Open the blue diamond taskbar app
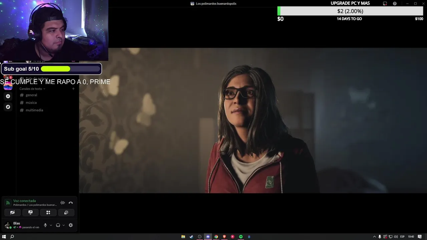Viewport: 427px width, 240px height. (x=249, y=237)
